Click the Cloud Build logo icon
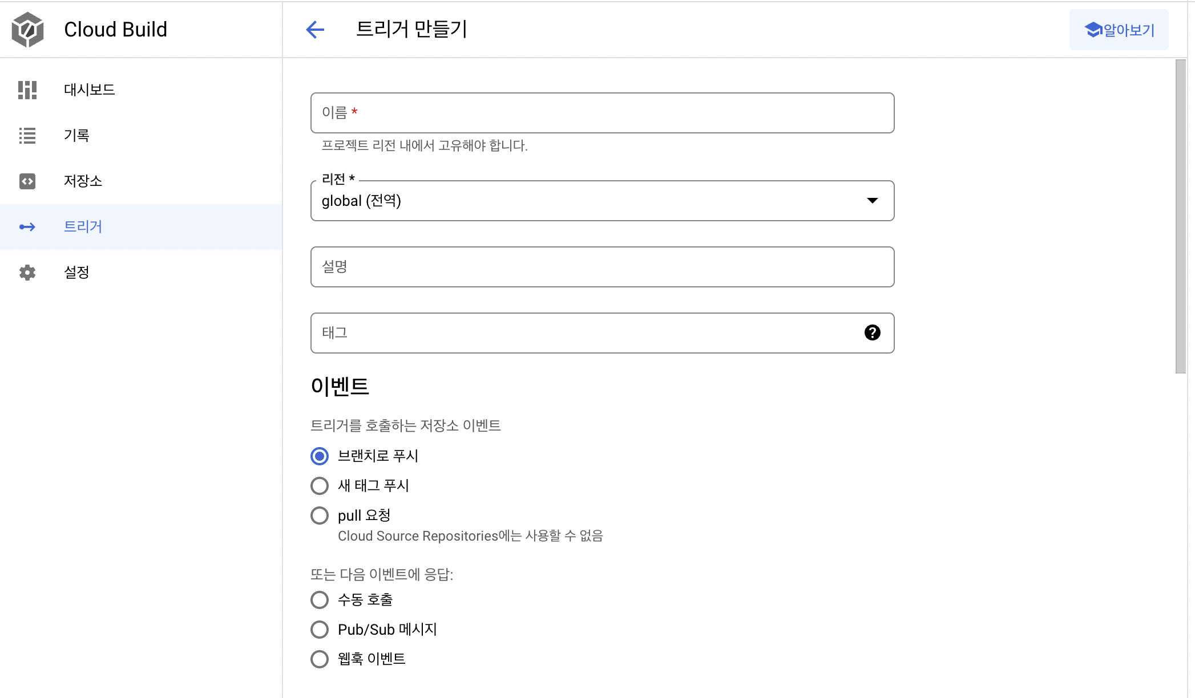1195x698 pixels. tap(27, 30)
